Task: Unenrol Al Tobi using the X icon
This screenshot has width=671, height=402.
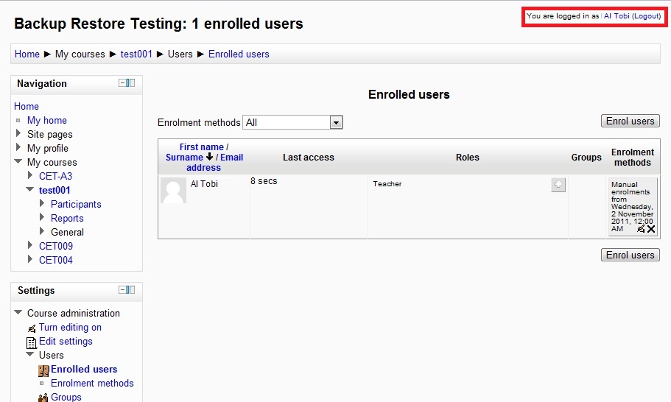Action: pyautogui.click(x=651, y=229)
